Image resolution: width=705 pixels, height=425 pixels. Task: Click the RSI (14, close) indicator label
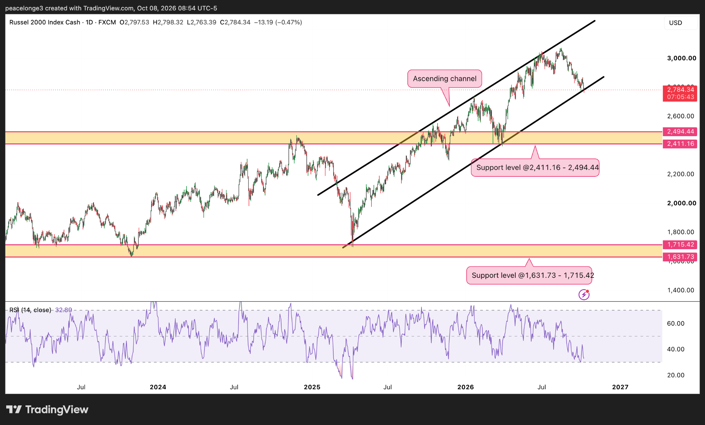coord(30,310)
